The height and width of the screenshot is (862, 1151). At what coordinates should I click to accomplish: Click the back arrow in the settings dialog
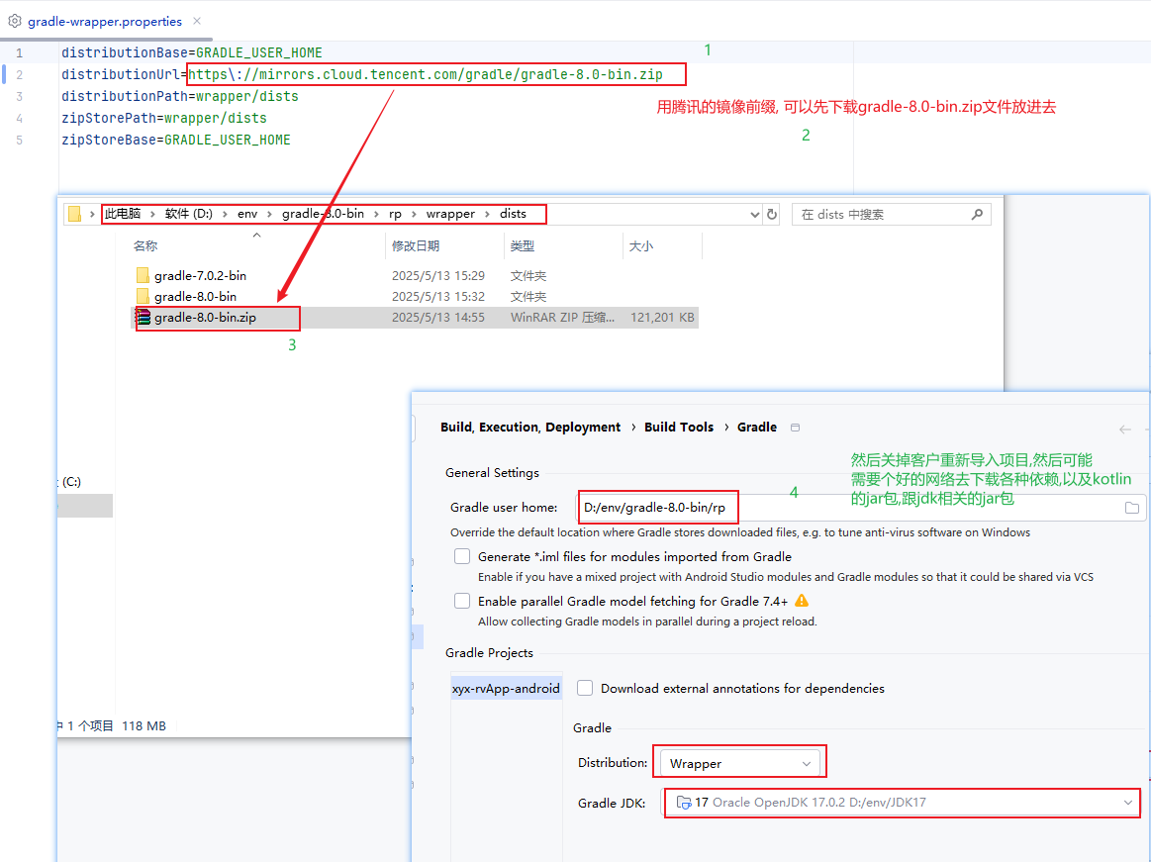click(x=1124, y=429)
